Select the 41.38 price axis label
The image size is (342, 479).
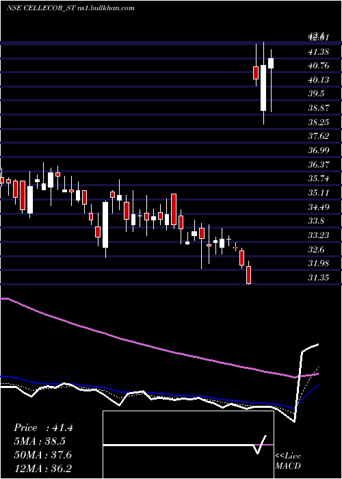(319, 51)
